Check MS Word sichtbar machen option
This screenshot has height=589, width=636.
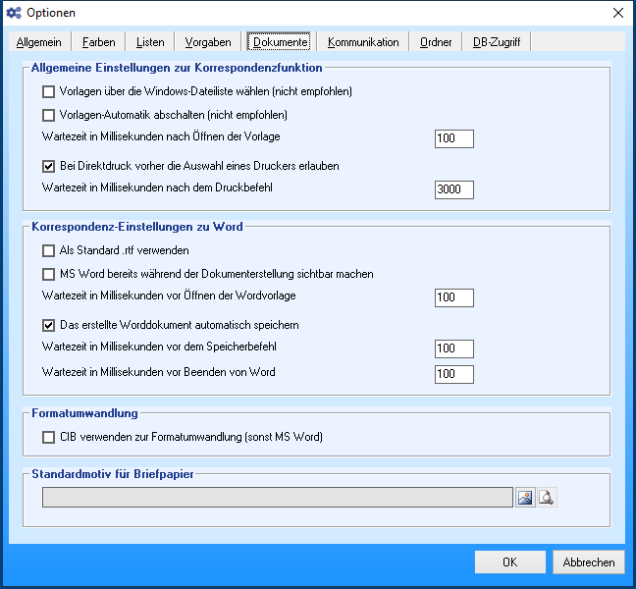click(x=49, y=274)
